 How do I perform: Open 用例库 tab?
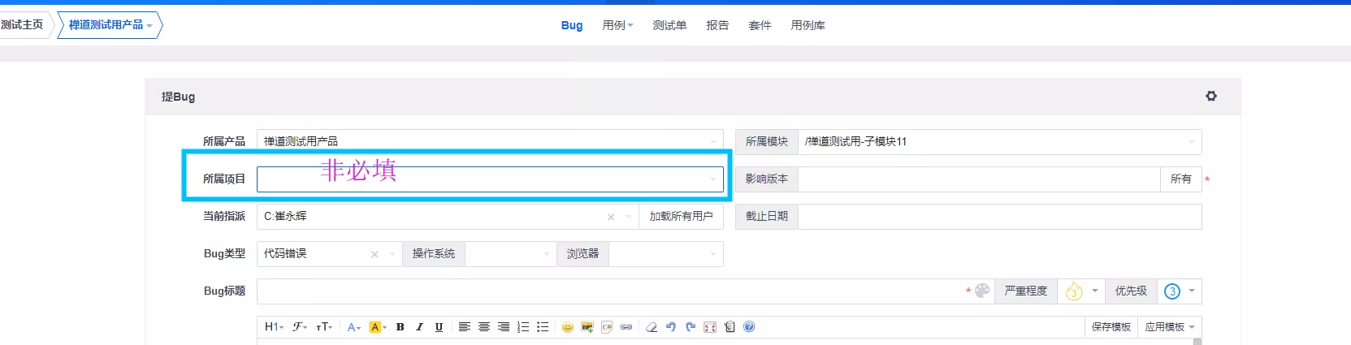pos(808,25)
